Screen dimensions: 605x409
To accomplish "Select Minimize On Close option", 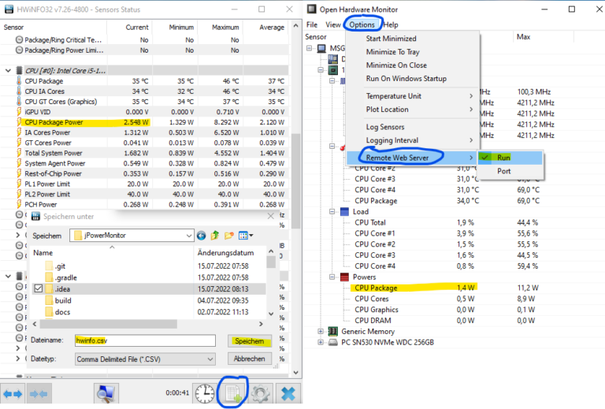I will pos(413,65).
